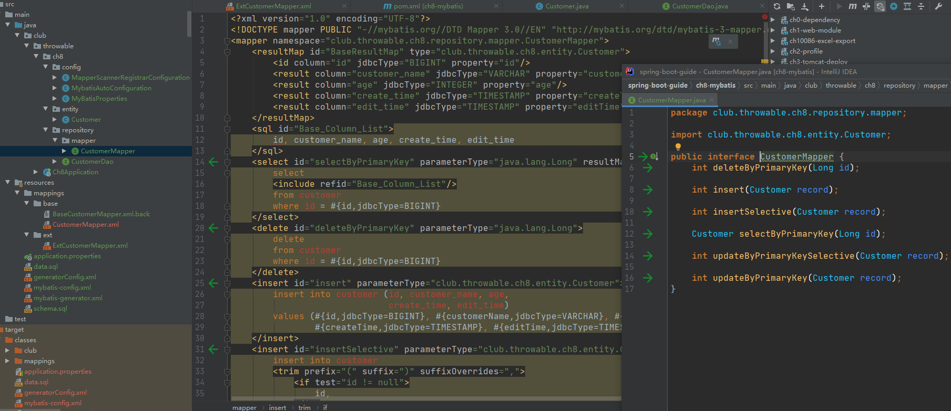Click the 'insert' breadcrumb at the editor bottom
This screenshot has height=411, width=951.
(x=278, y=407)
